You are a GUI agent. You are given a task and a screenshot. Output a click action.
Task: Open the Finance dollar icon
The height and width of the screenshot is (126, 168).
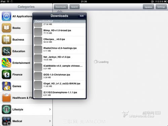6,75
